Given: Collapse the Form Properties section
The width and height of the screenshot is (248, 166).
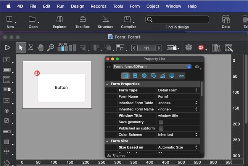Looking at the screenshot, I should click(x=107, y=84).
